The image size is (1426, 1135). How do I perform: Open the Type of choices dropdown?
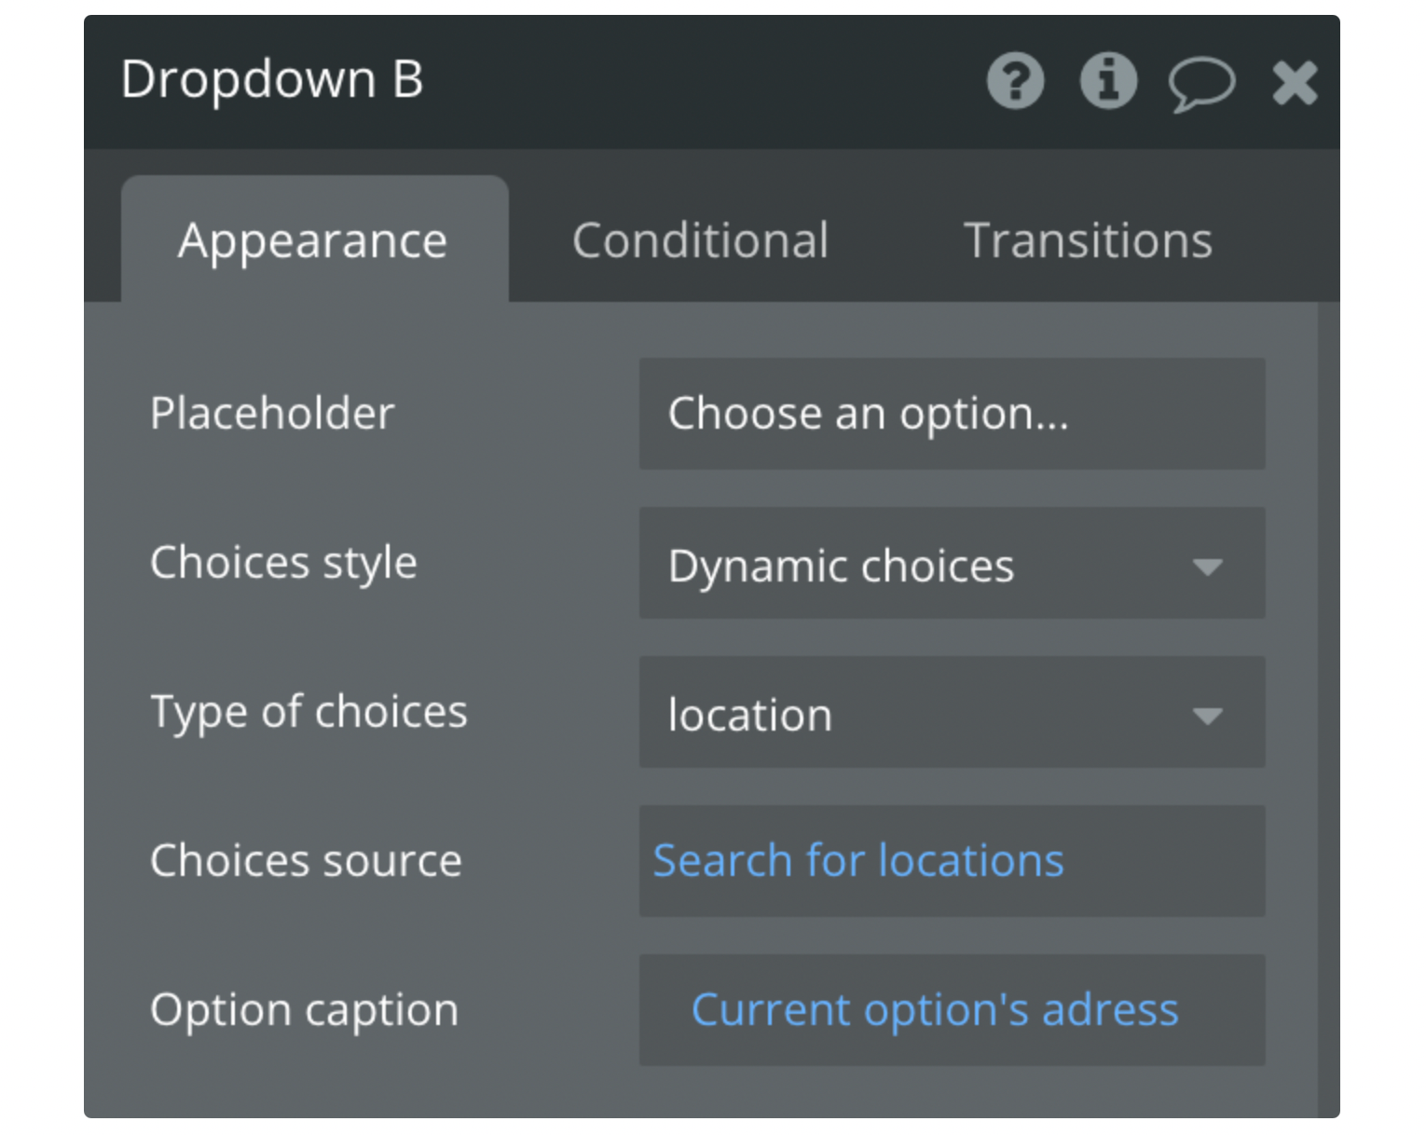click(952, 712)
